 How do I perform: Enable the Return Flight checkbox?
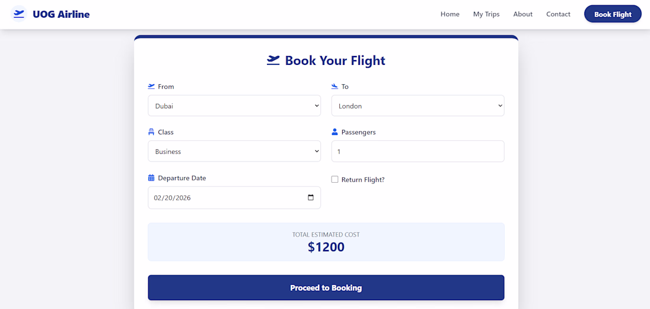(335, 179)
